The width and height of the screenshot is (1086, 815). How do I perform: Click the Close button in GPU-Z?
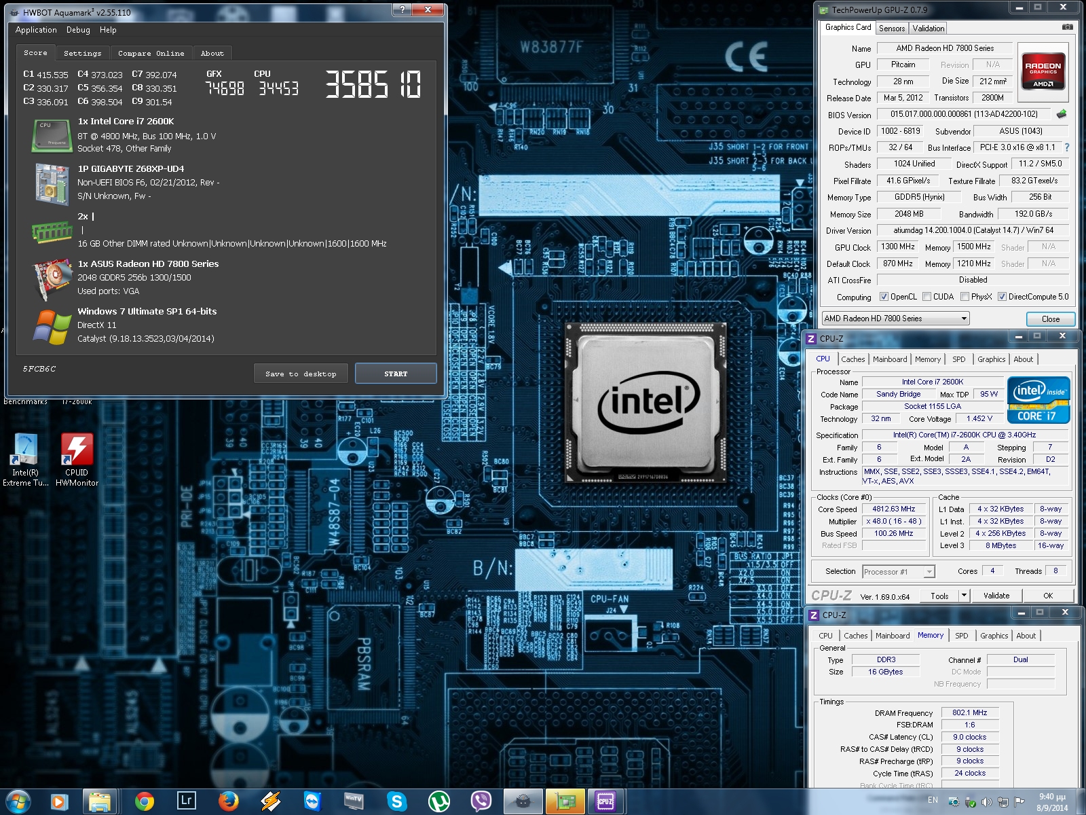tap(1050, 319)
